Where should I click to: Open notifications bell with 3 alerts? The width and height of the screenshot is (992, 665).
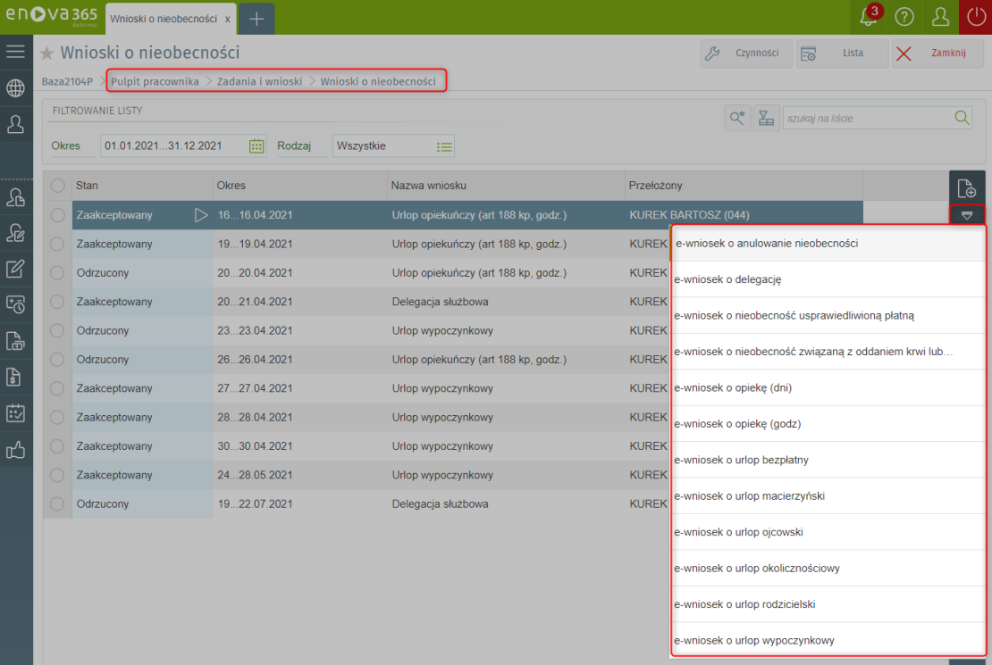click(x=868, y=17)
